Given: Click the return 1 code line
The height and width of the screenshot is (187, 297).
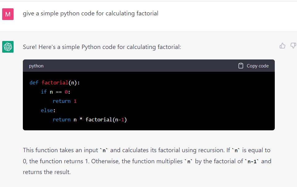Looking at the screenshot, I should click(65, 101).
